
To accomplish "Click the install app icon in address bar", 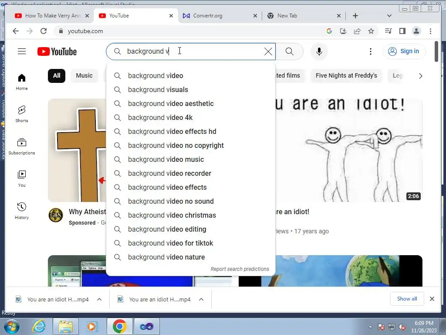I will click(x=343, y=31).
